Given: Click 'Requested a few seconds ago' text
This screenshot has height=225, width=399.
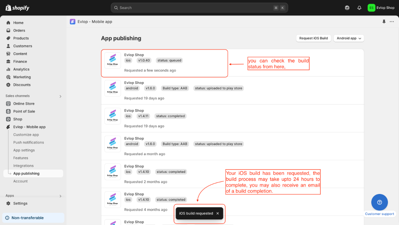Looking at the screenshot, I should 150,71.
